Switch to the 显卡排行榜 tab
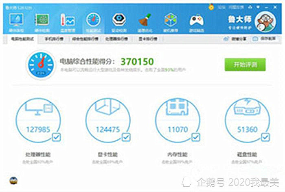This screenshot has height=192, width=285. click(148, 39)
